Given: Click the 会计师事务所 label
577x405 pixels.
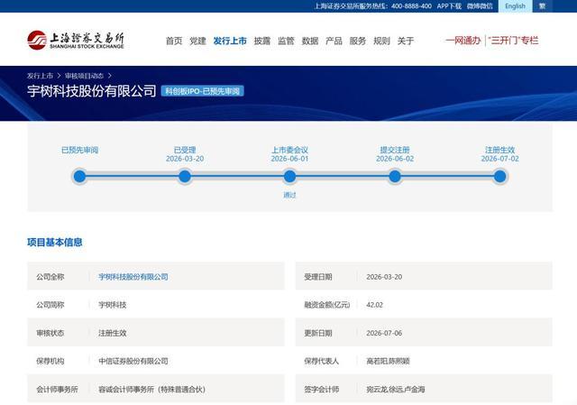Looking at the screenshot, I should tap(57, 389).
